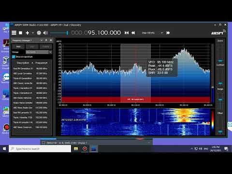The height and width of the screenshot is (174, 232).
Task: Open the taskbar clock and date
Action: (216, 149)
